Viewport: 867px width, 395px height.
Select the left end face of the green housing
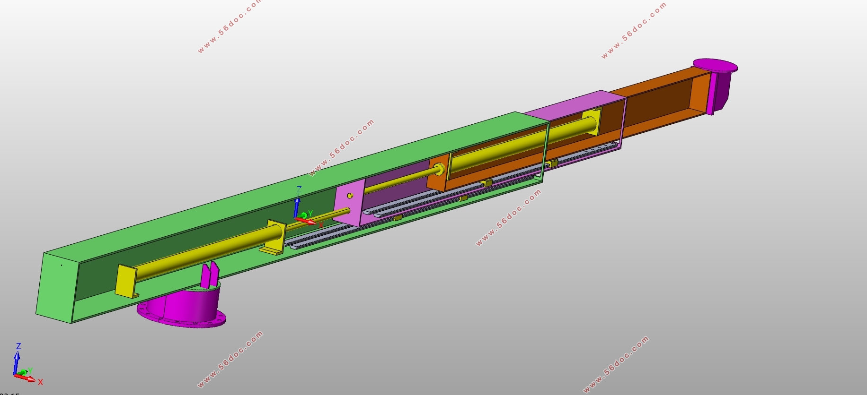point(56,288)
